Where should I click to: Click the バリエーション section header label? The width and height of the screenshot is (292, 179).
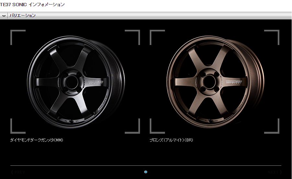point(23,16)
